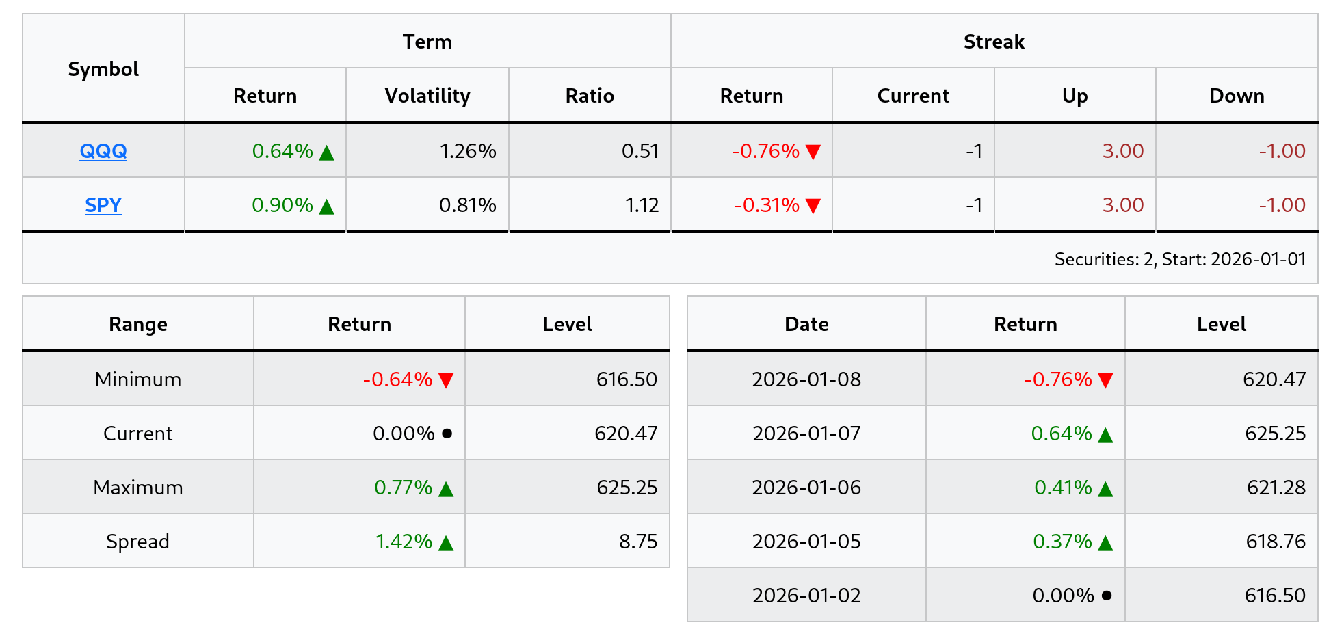Click the Current column header under Streak
The width and height of the screenshot is (1331, 640).
(x=913, y=95)
